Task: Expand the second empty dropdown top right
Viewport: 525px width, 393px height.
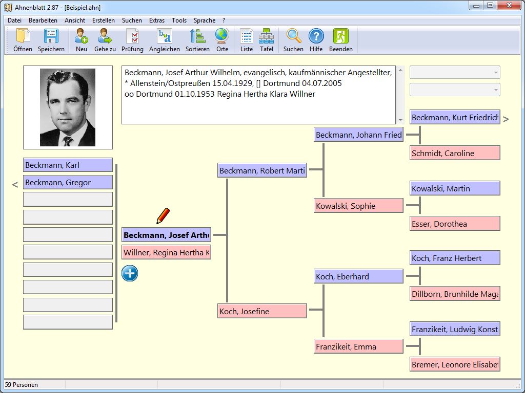Action: click(x=496, y=90)
